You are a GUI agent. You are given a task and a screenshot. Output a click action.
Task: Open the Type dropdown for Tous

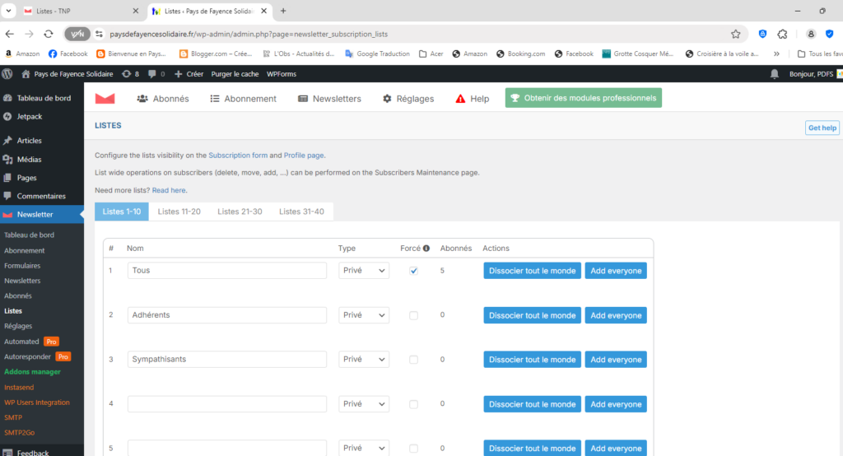364,271
